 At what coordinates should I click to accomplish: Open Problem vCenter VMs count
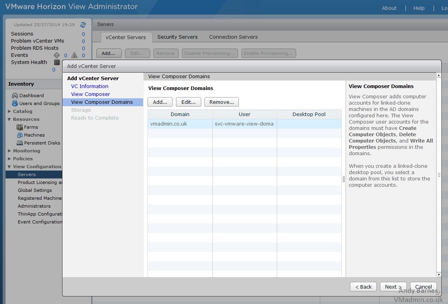(x=83, y=41)
